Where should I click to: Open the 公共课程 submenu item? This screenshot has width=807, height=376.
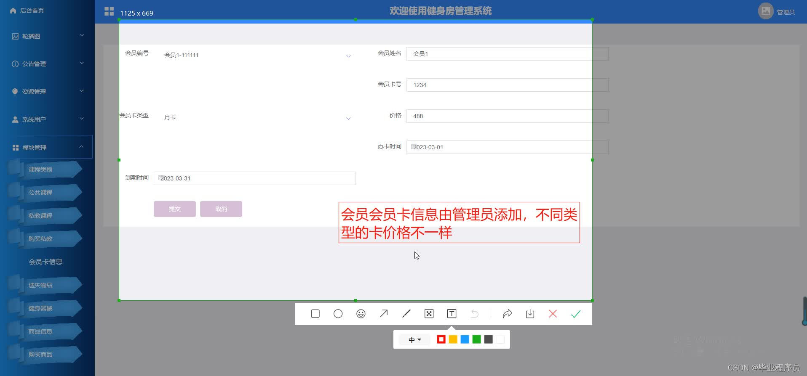click(45, 193)
